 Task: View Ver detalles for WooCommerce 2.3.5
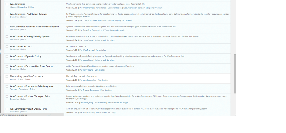tap(101, 8)
